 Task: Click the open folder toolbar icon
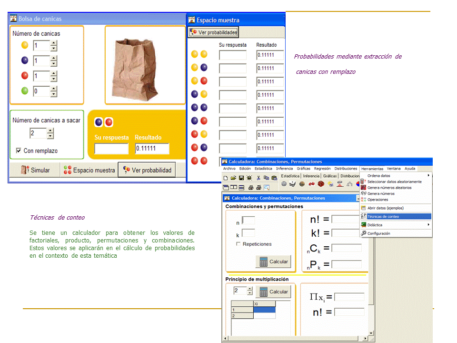(233, 178)
